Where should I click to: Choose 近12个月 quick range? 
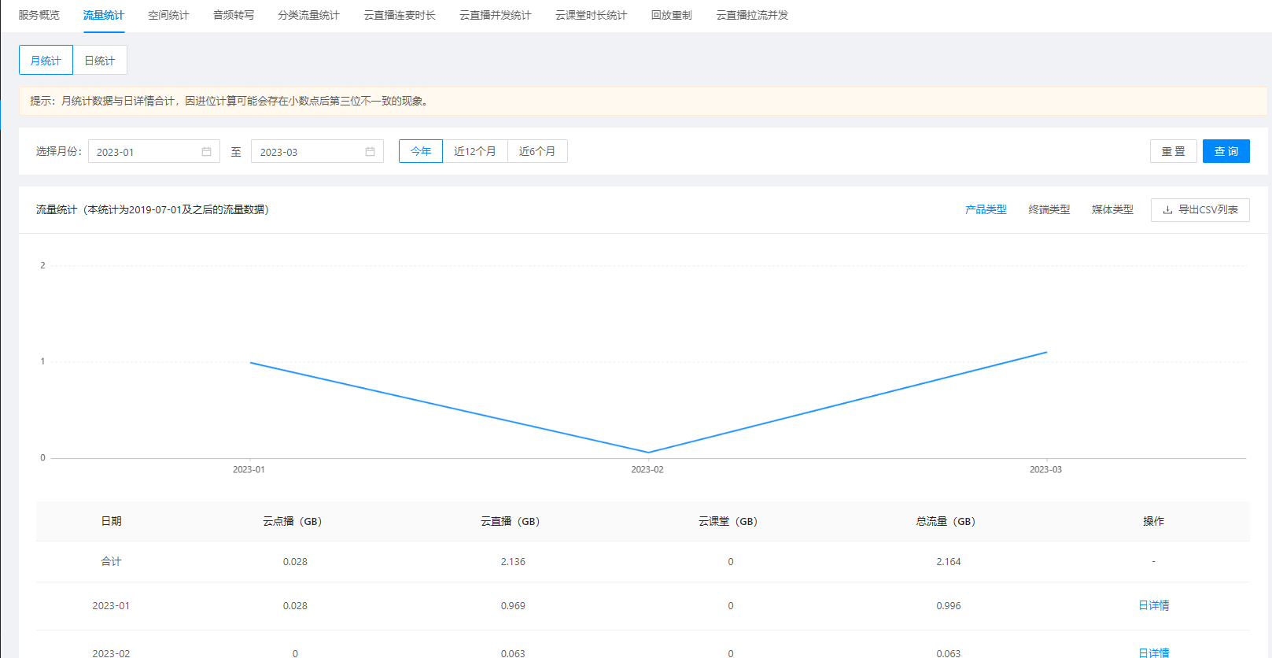475,151
